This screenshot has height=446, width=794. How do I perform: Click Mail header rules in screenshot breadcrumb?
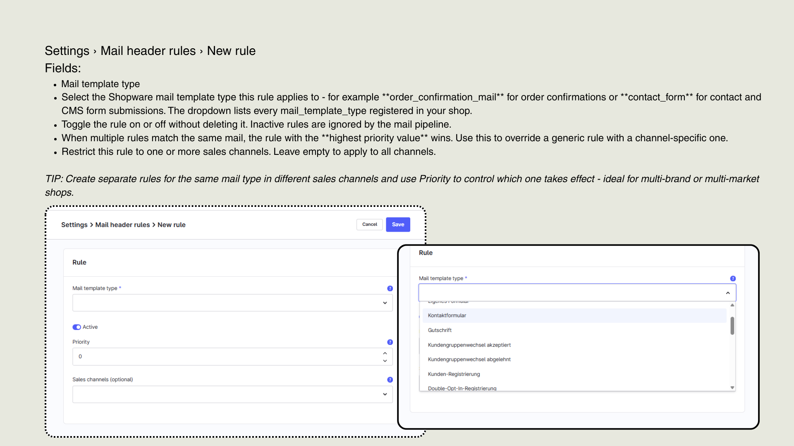click(x=122, y=225)
